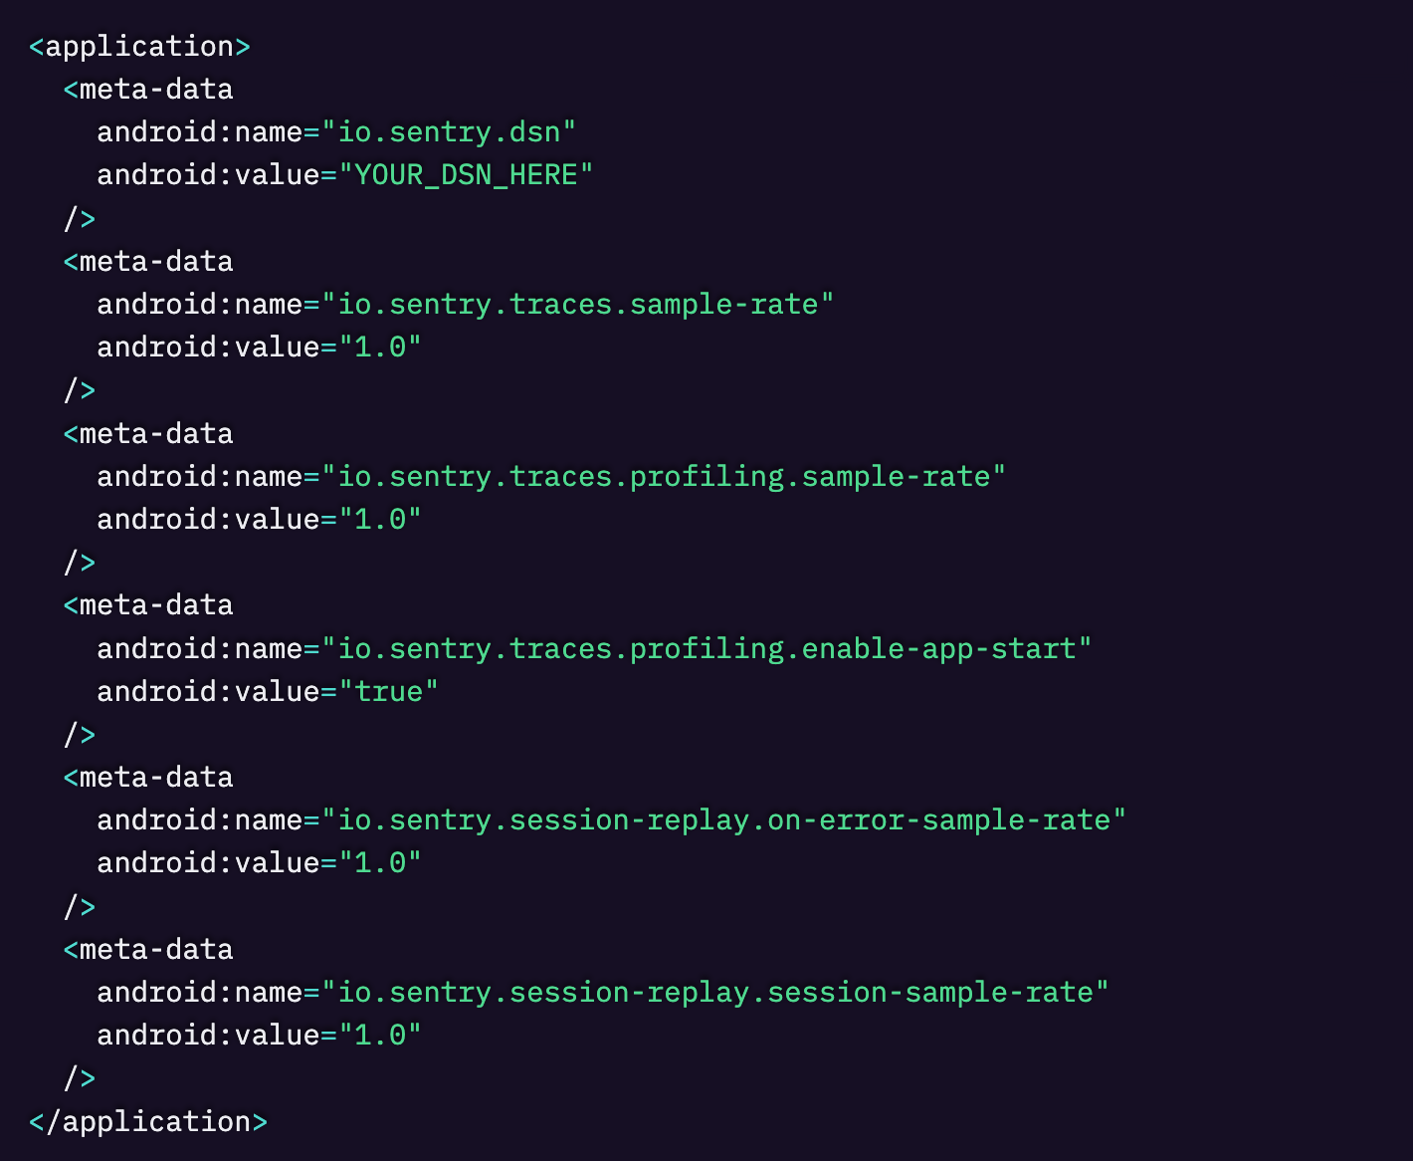Click the /> closing the DSN meta-data

pos(80,218)
